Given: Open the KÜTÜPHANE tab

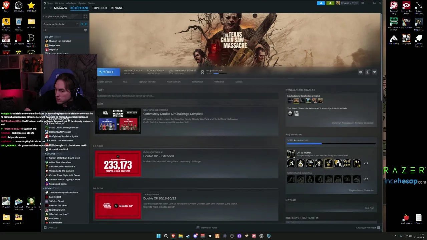Looking at the screenshot, I should pos(79,8).
